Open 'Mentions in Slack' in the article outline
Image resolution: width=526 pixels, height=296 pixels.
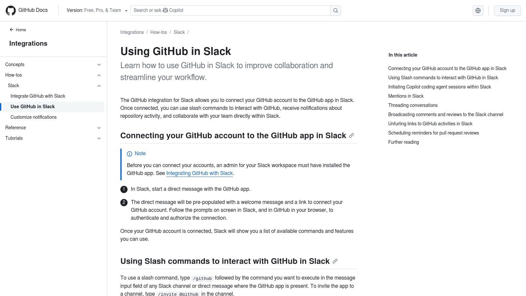tap(406, 96)
